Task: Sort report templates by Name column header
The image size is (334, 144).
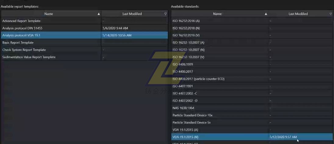Action: 48,14
